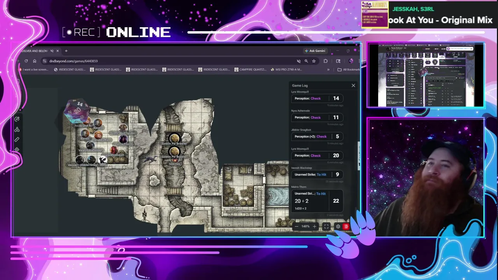Select the upper Goblin Psi Brawler token

174,138
